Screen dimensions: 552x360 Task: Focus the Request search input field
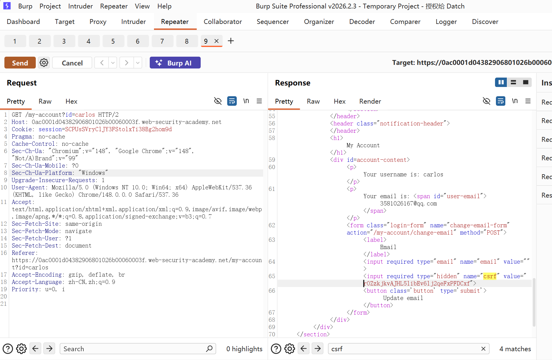(x=138, y=349)
